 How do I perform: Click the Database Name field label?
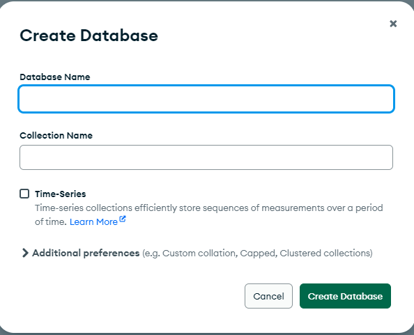tap(55, 77)
